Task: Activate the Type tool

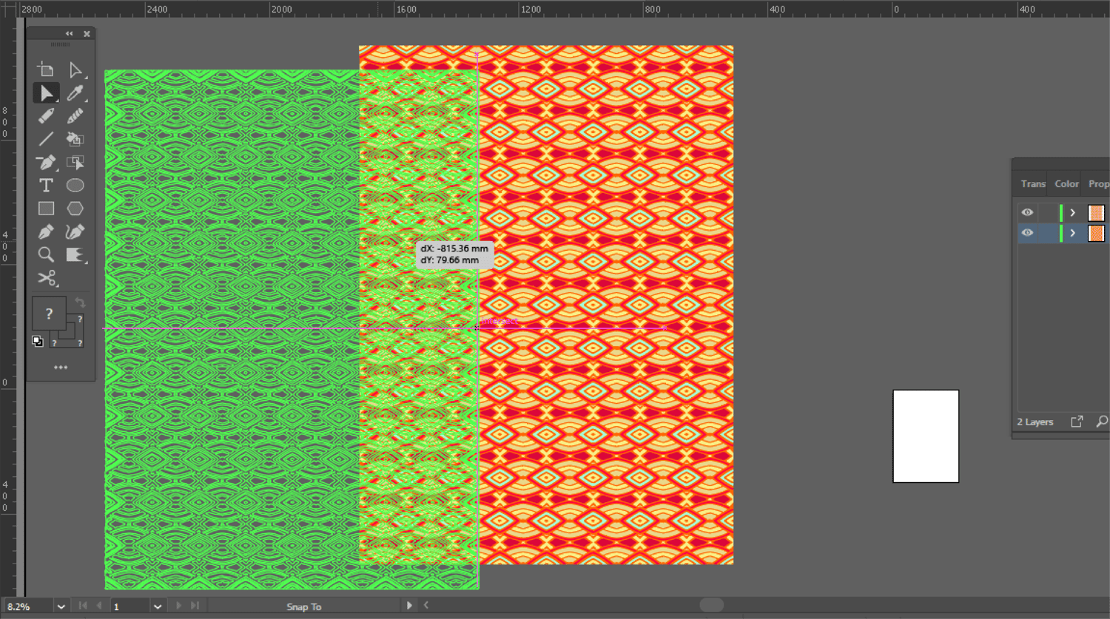Action: (46, 185)
